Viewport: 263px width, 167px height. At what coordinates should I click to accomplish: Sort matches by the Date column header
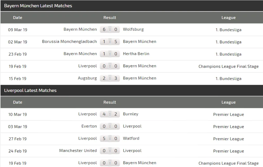(x=17, y=18)
